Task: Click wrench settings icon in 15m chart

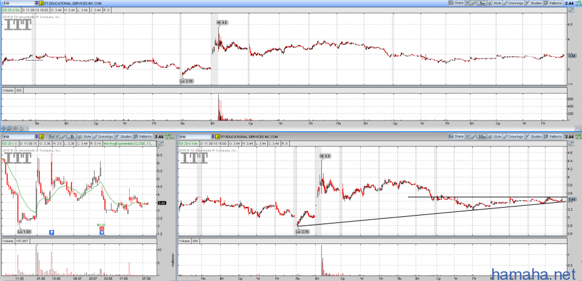Action: [x=473, y=137]
